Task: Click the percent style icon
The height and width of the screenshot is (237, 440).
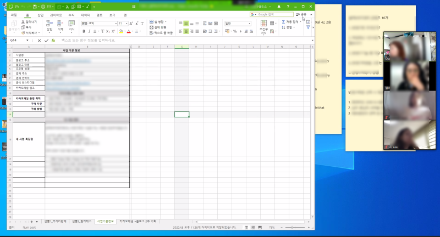Action: click(235, 31)
